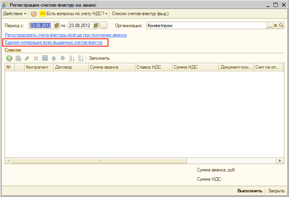Viewport: 289px width, 197px height.
Task: Copy the row with the add-by-copy icon
Action: [18, 58]
